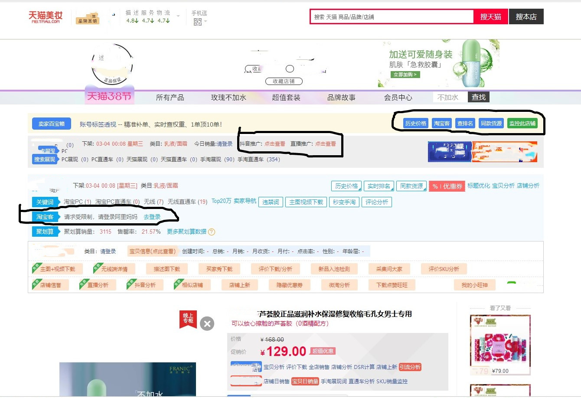
Task: Open the 评论分析 review analysis tool
Action: coord(376,202)
